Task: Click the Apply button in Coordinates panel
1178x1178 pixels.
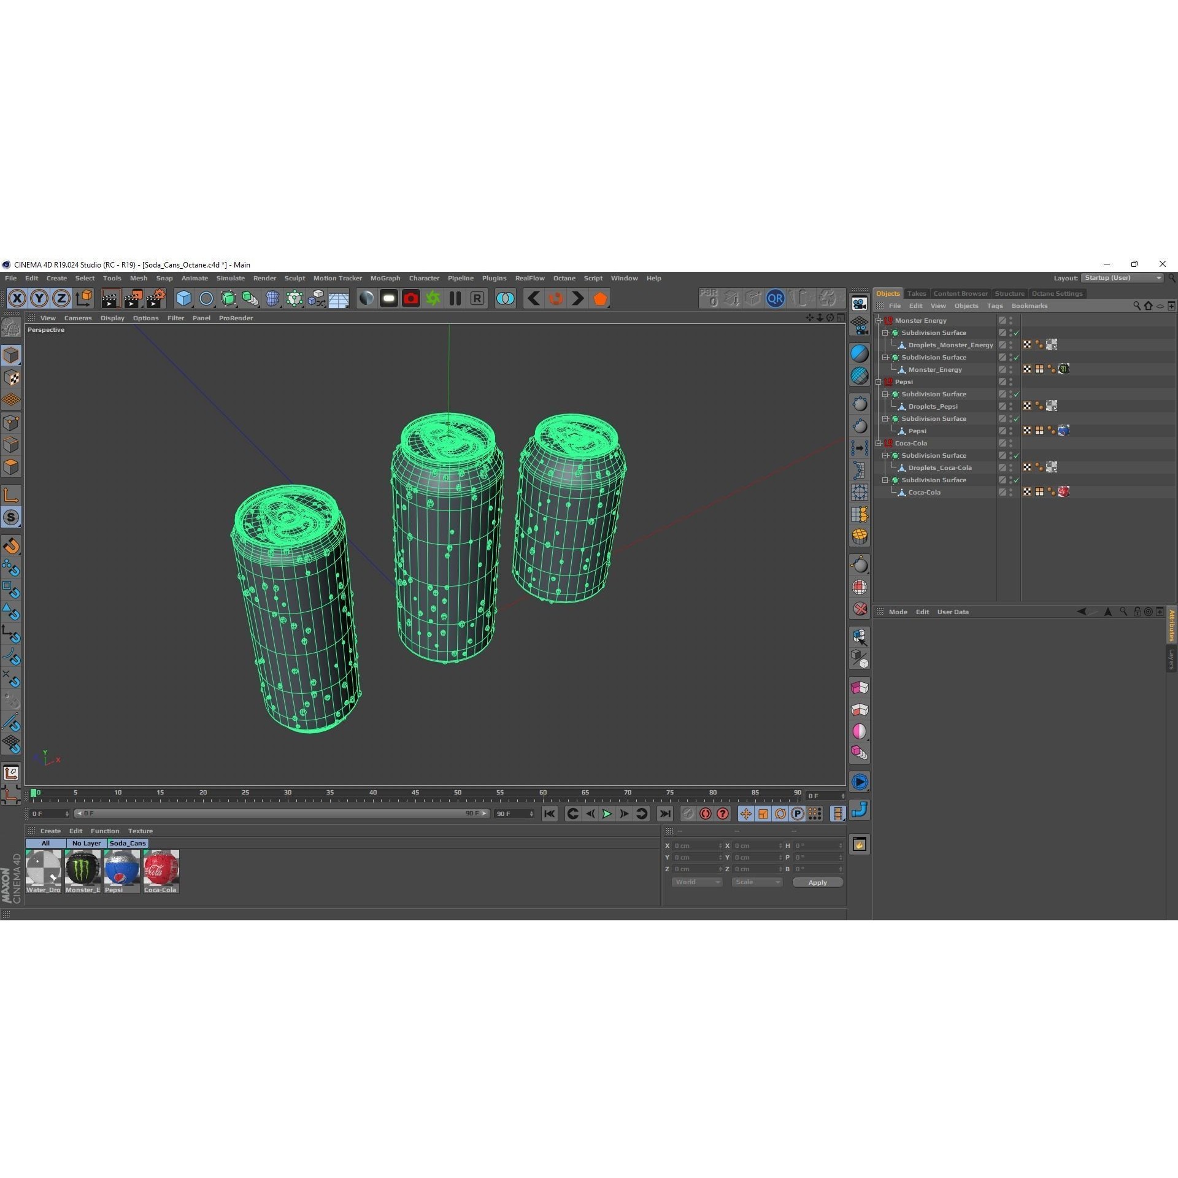Action: pyautogui.click(x=817, y=882)
